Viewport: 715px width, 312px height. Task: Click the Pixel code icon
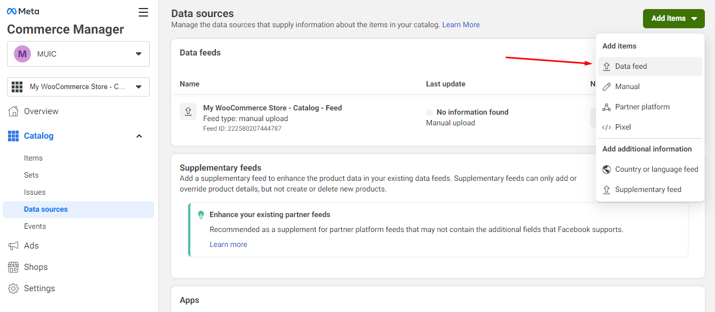pyautogui.click(x=606, y=127)
